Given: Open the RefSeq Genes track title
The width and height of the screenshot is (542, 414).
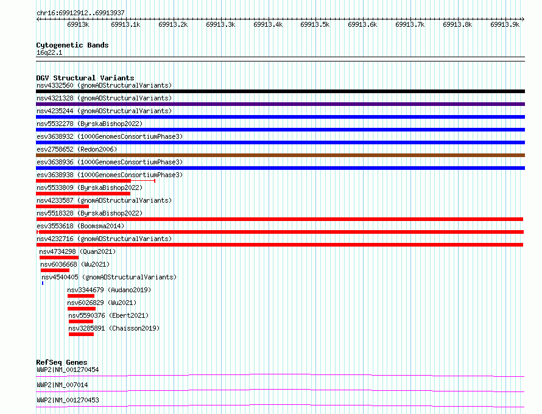Looking at the screenshot, I should tap(62, 362).
